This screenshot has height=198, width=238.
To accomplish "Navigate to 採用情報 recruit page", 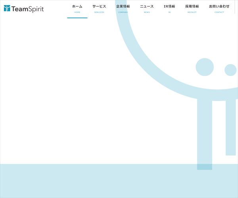I will point(192,6).
